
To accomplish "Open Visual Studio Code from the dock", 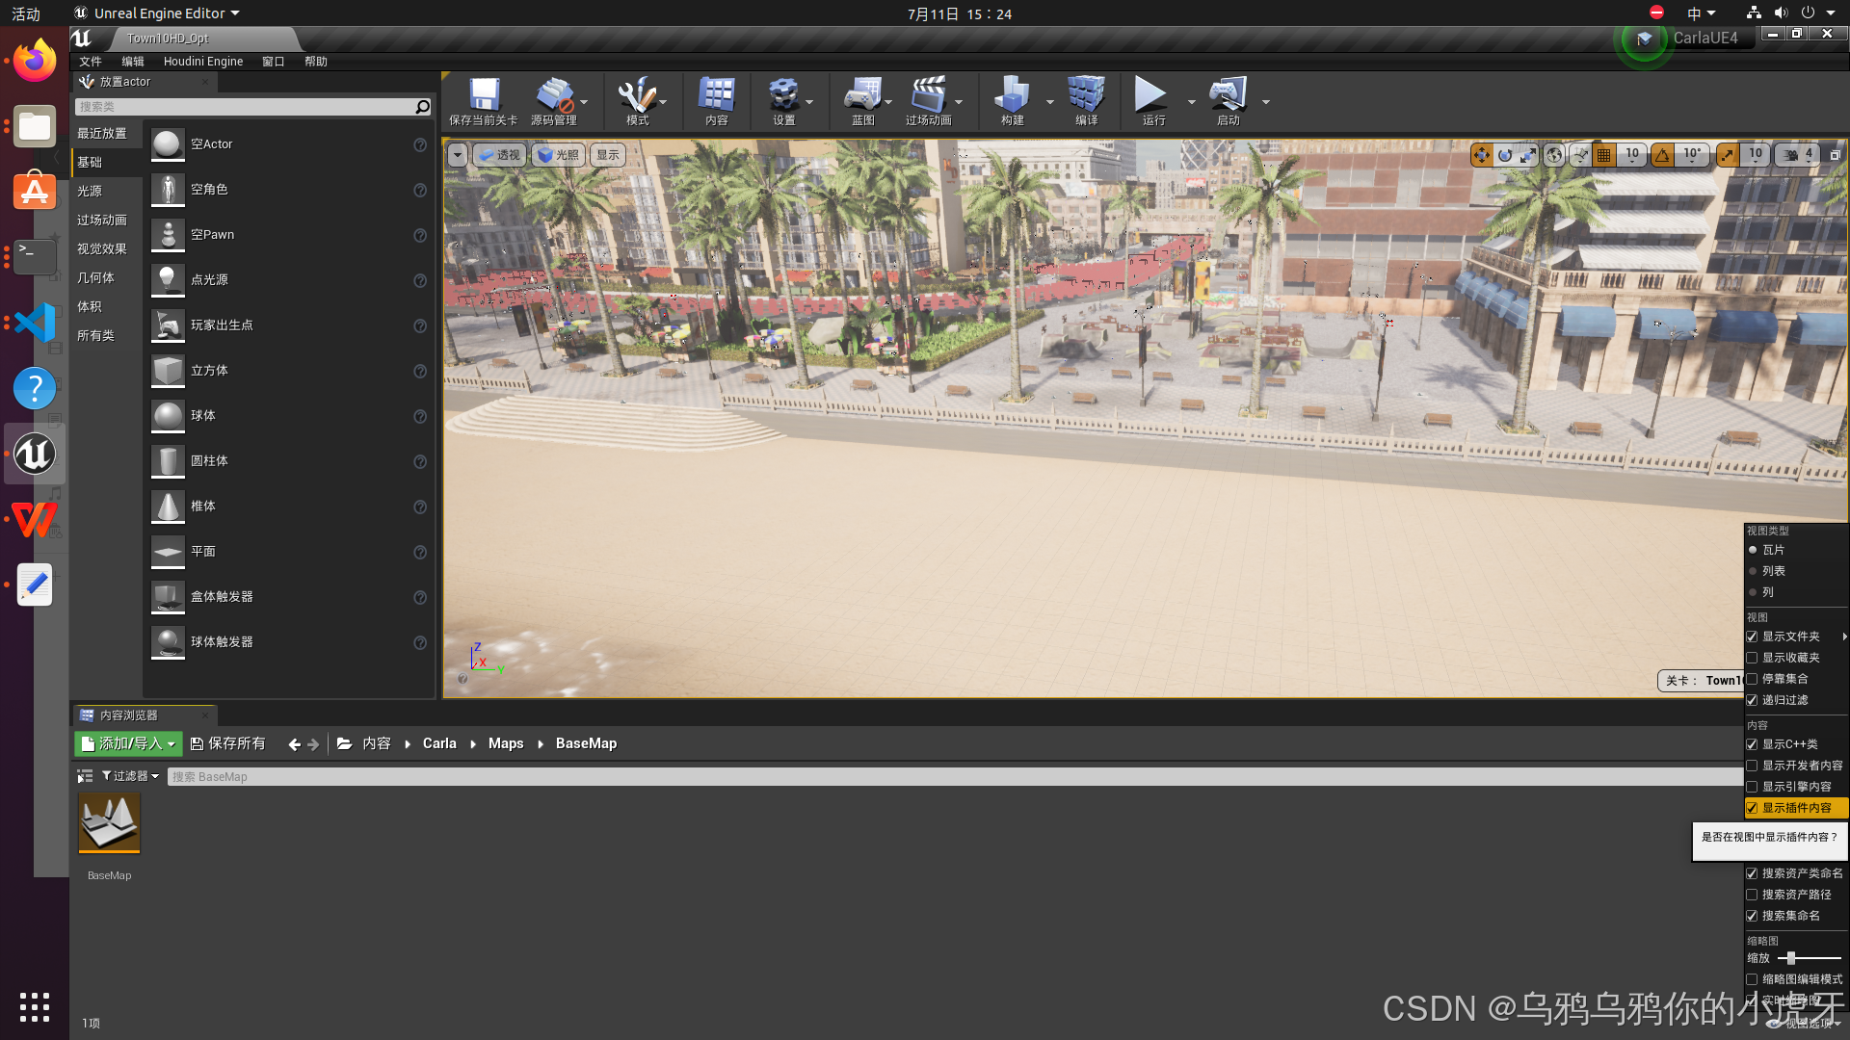I will (35, 323).
